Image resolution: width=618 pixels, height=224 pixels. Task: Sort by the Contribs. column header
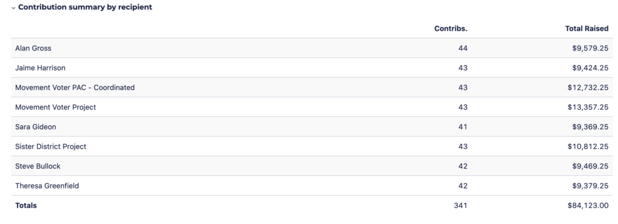(x=451, y=29)
